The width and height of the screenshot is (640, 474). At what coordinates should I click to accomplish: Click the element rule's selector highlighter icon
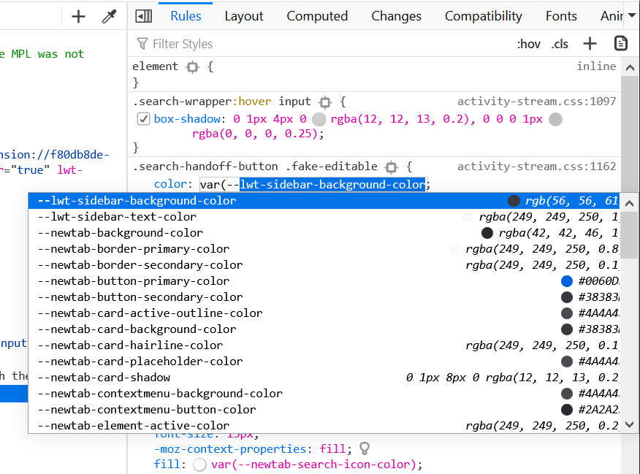(192, 66)
